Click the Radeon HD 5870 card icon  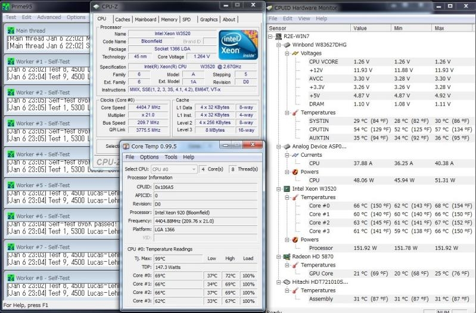pyautogui.click(x=287, y=256)
